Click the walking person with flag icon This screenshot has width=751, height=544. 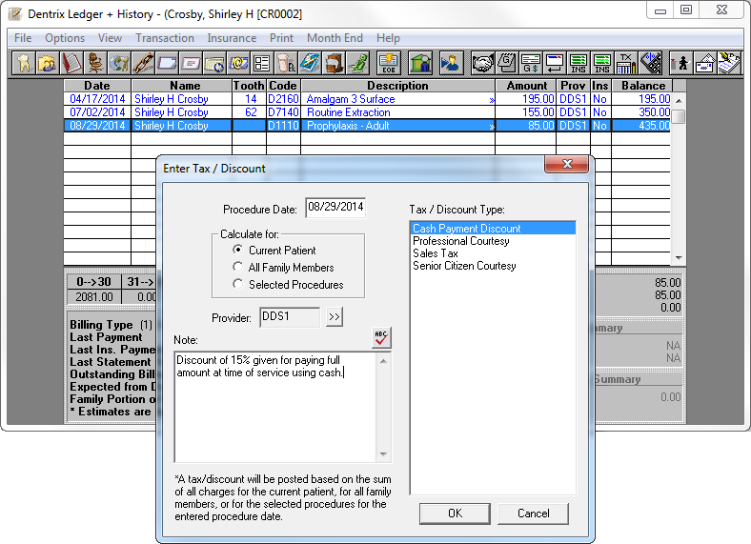[680, 63]
